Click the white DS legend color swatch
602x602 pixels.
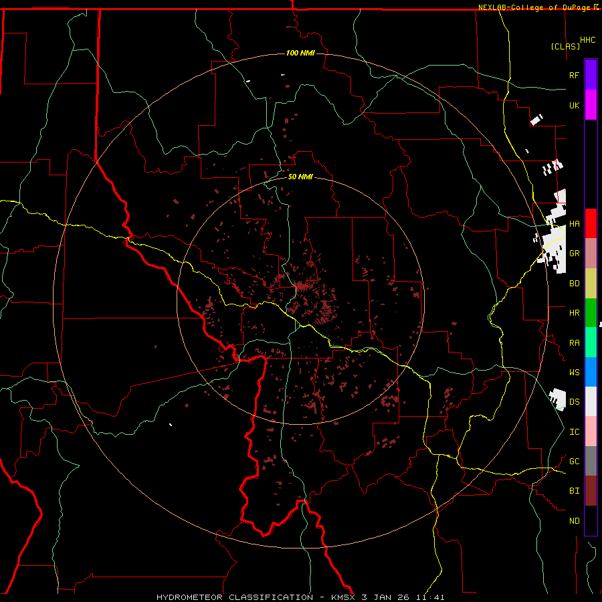click(591, 401)
